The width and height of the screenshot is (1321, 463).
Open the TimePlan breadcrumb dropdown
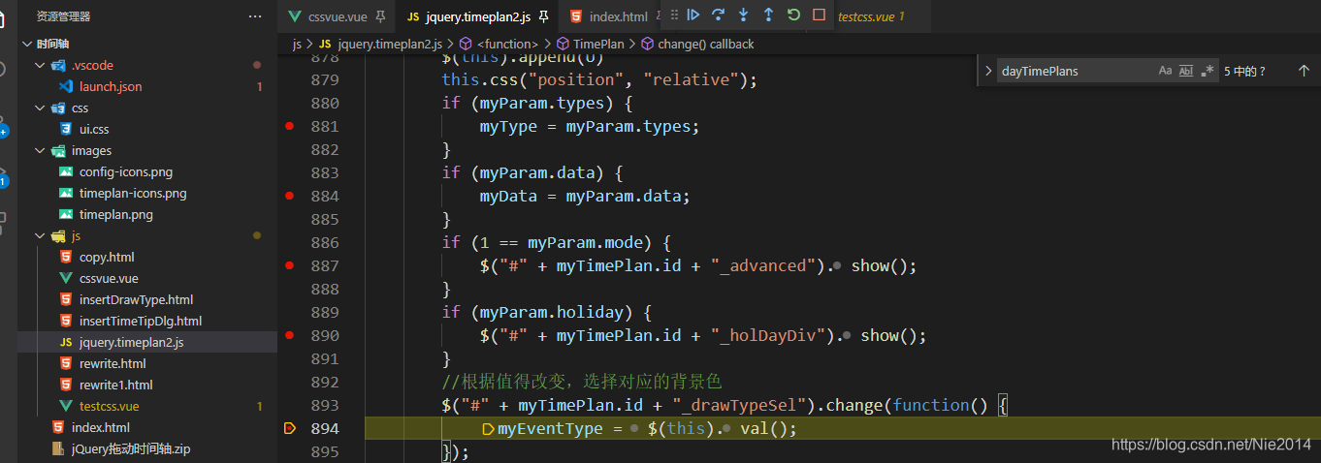tap(591, 44)
